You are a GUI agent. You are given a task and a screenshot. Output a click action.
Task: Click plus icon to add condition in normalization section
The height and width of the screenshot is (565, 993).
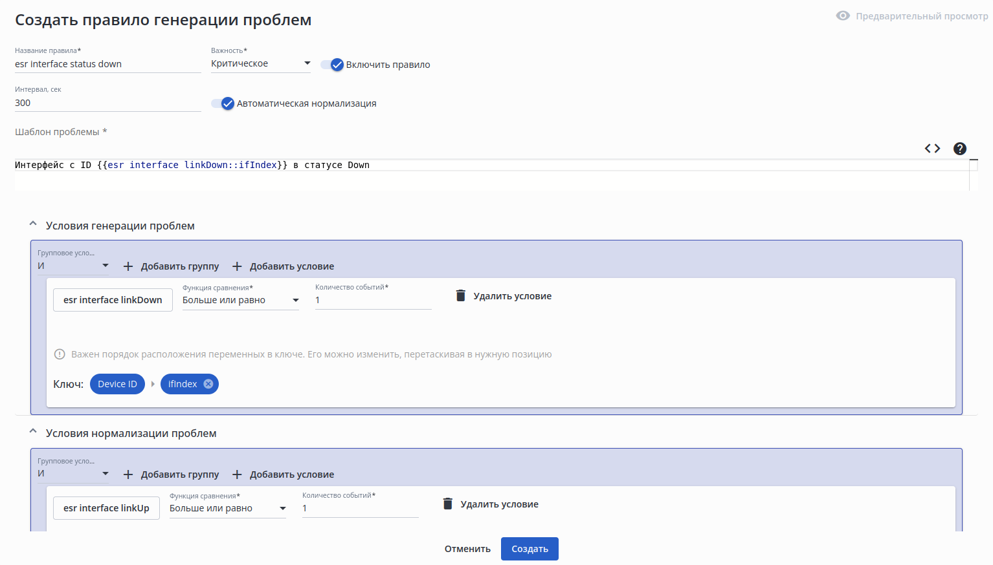pos(238,474)
